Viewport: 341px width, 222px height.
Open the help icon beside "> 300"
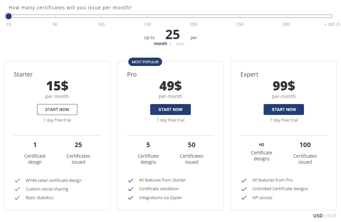pyautogui.click(x=338, y=24)
